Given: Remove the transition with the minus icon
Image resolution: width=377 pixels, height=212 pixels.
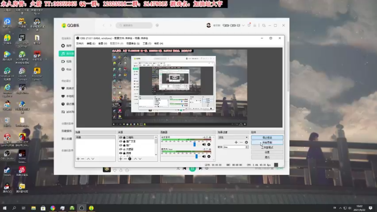Looking at the screenshot, I should coord(241,142).
